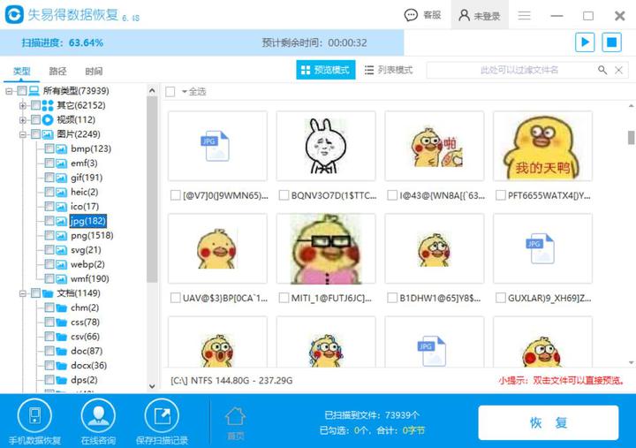Click the 其它 category icon
The height and width of the screenshot is (448, 636).
tap(48, 105)
